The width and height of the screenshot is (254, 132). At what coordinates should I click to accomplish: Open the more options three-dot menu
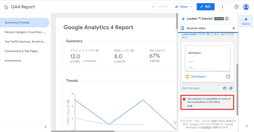(222, 7)
